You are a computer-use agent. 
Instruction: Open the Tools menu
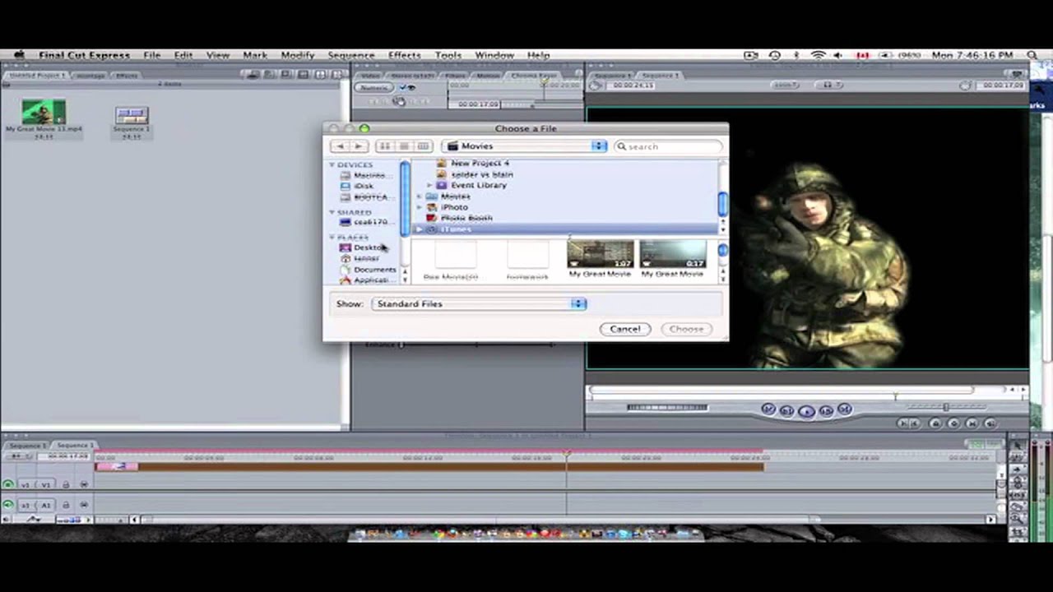pos(448,55)
